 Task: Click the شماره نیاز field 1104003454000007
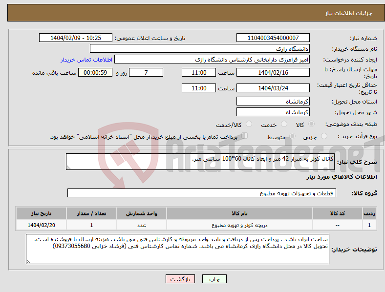pyautogui.click(x=273, y=38)
